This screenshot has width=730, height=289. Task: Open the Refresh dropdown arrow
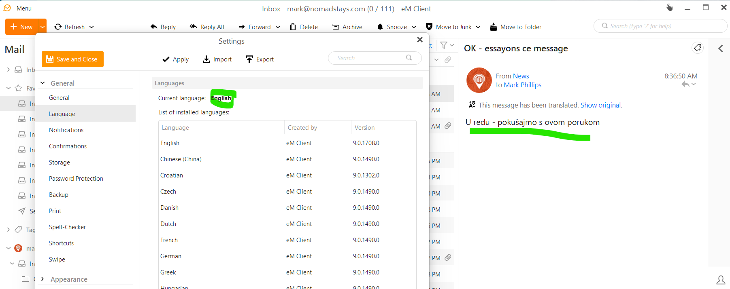coord(92,27)
